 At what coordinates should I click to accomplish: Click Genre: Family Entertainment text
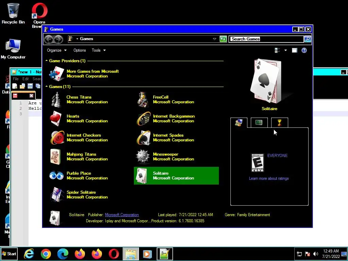click(x=247, y=215)
